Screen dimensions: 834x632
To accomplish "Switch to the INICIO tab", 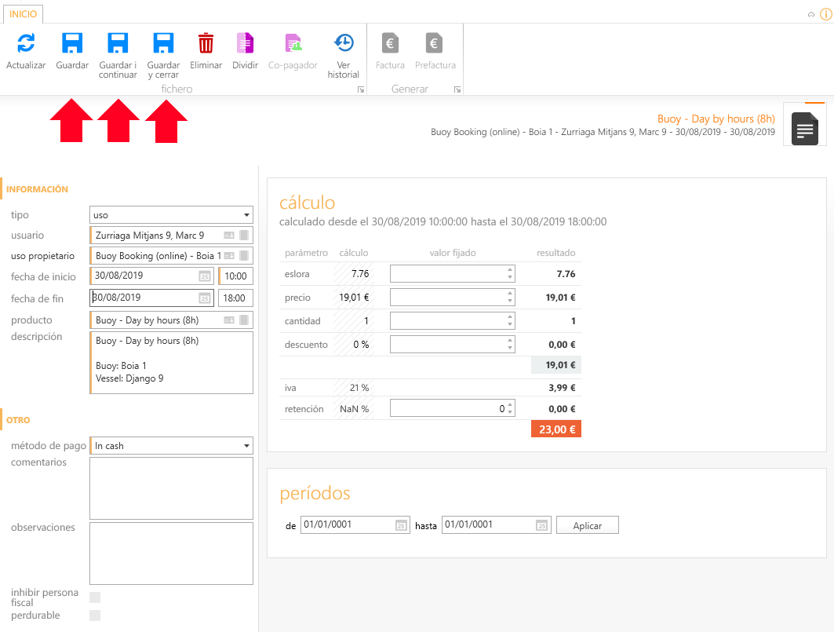I will [24, 14].
